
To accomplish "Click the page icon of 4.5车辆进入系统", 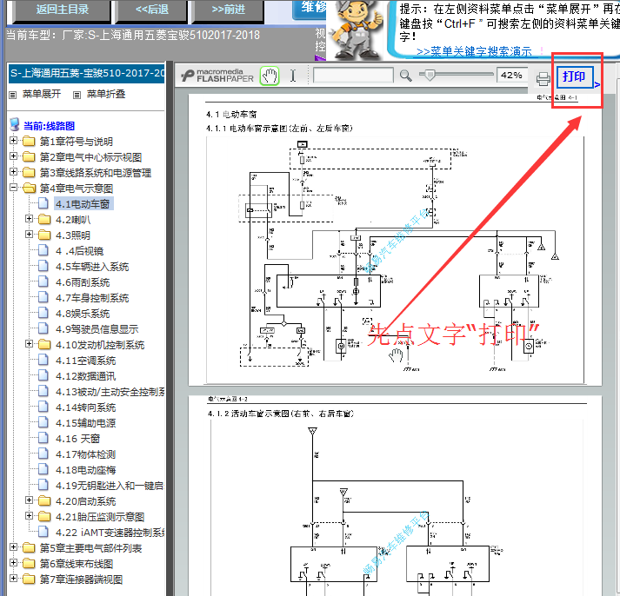I will [43, 266].
